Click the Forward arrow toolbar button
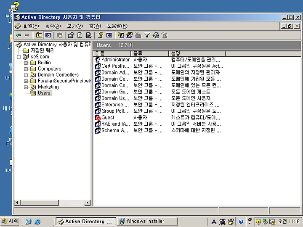 click(27, 35)
